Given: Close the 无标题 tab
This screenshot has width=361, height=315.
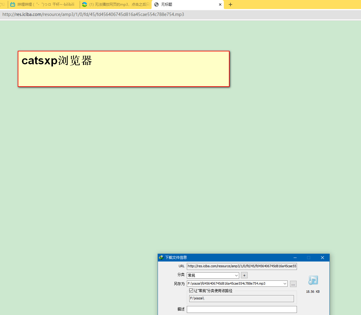Looking at the screenshot, I should pyautogui.click(x=220, y=5).
